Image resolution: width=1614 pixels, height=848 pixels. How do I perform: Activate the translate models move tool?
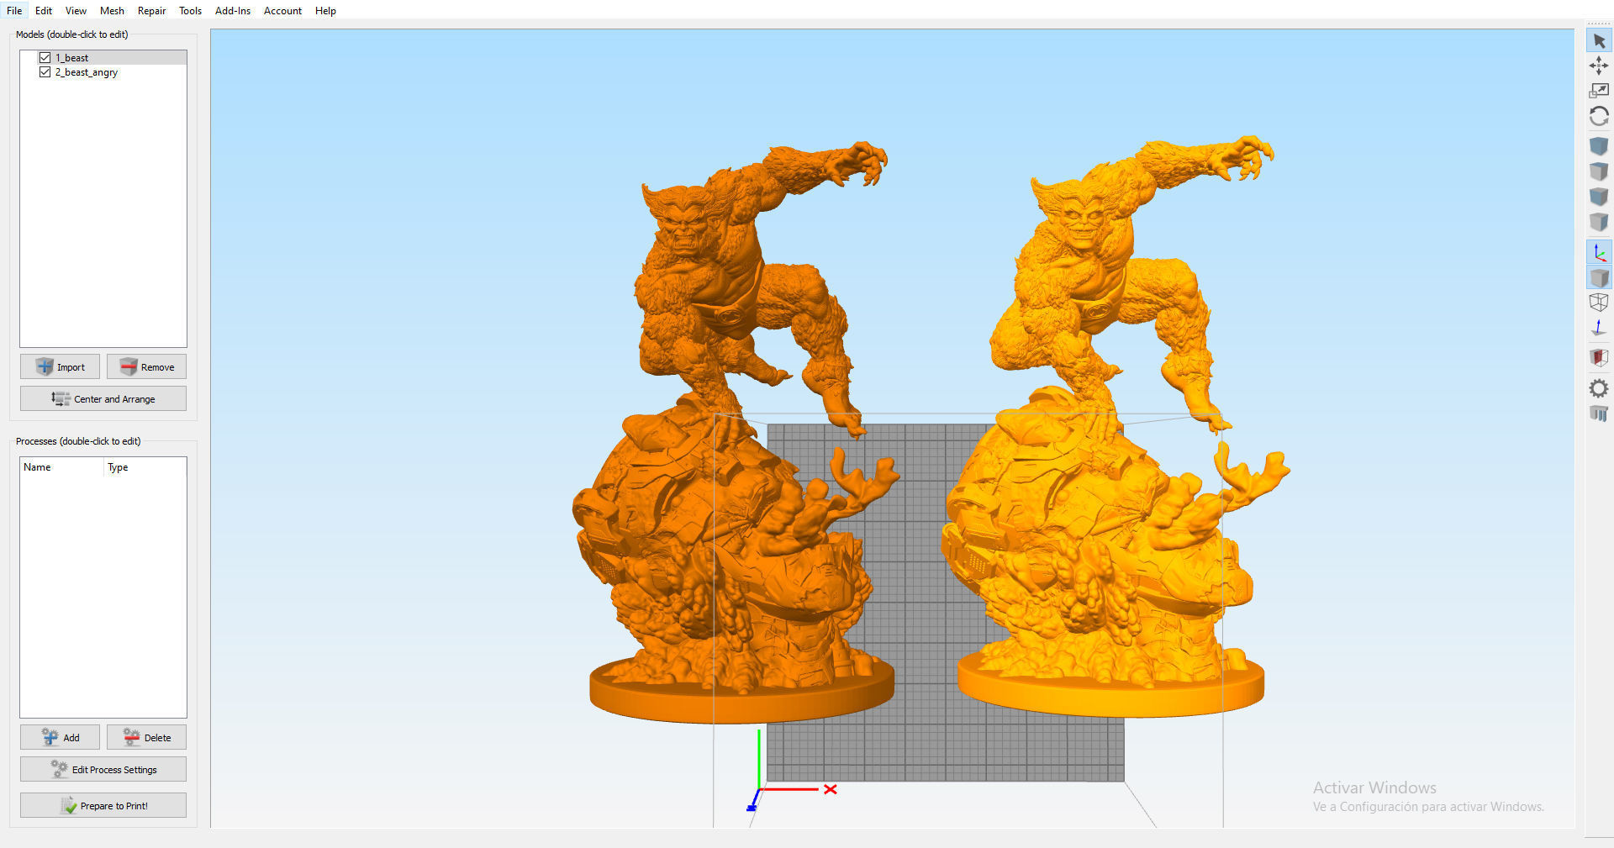click(1599, 66)
